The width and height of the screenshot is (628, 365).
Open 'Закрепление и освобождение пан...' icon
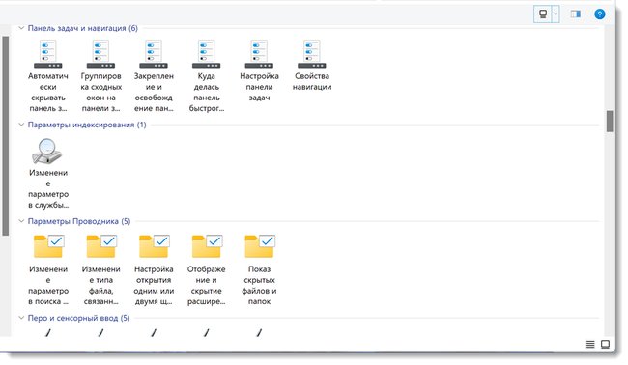(x=154, y=54)
